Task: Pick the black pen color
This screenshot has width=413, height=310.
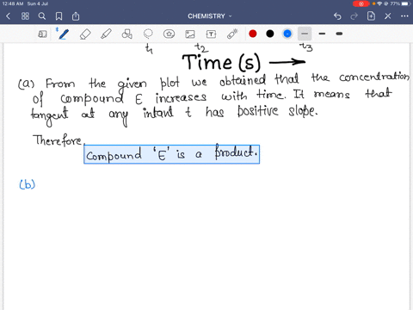Action: [270, 34]
